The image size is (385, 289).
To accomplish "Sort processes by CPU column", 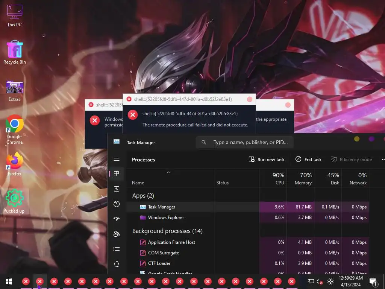I will pyautogui.click(x=273, y=179).
